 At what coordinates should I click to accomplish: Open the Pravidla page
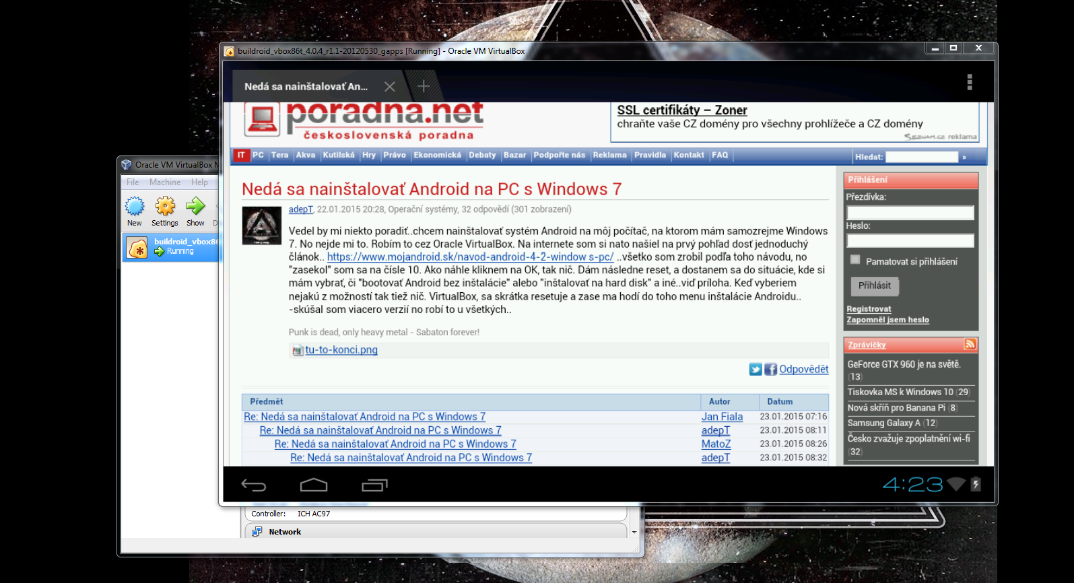650,156
